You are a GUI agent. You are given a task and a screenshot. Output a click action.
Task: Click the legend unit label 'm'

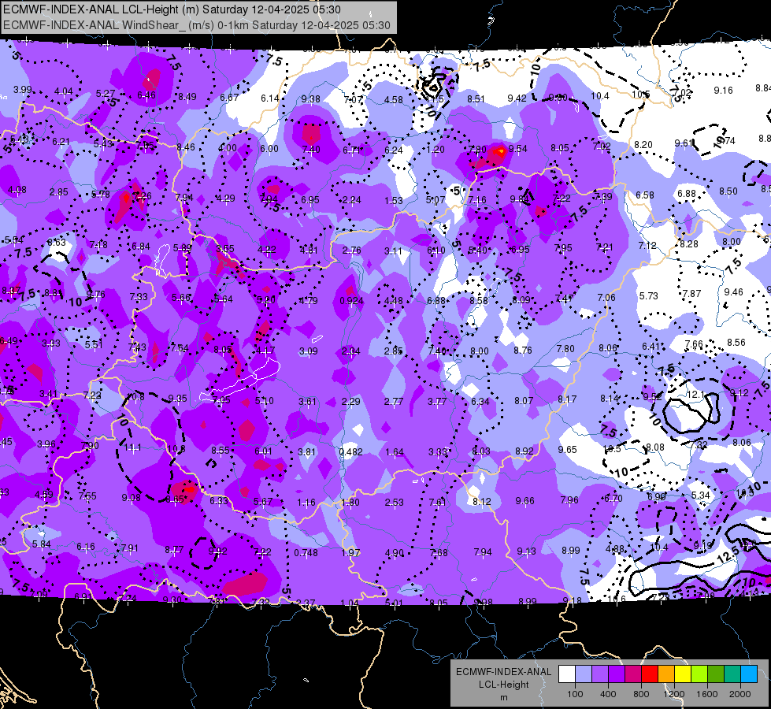(x=503, y=697)
